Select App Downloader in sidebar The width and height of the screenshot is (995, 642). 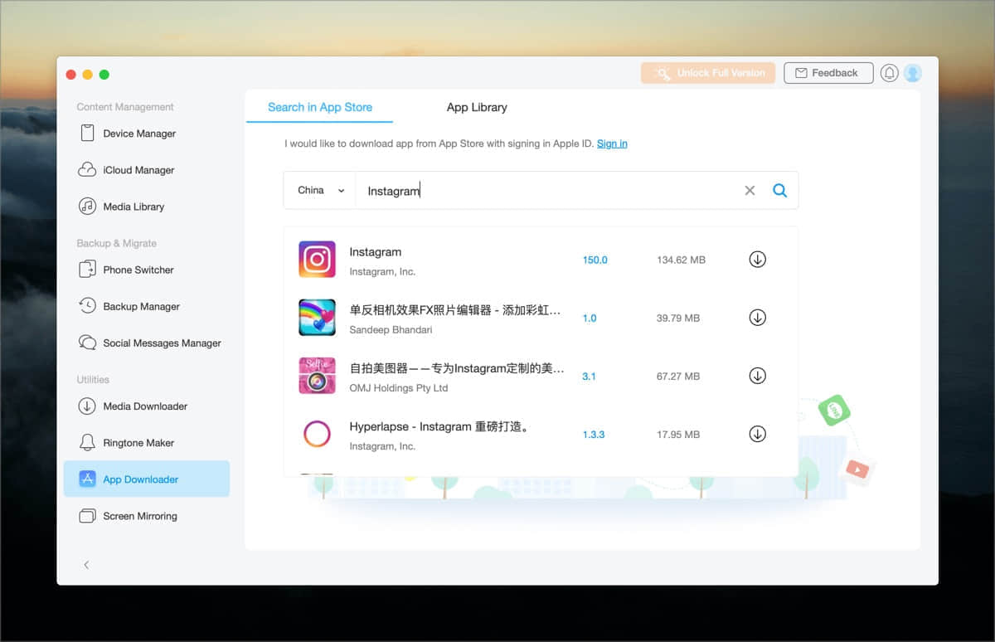[x=146, y=479]
